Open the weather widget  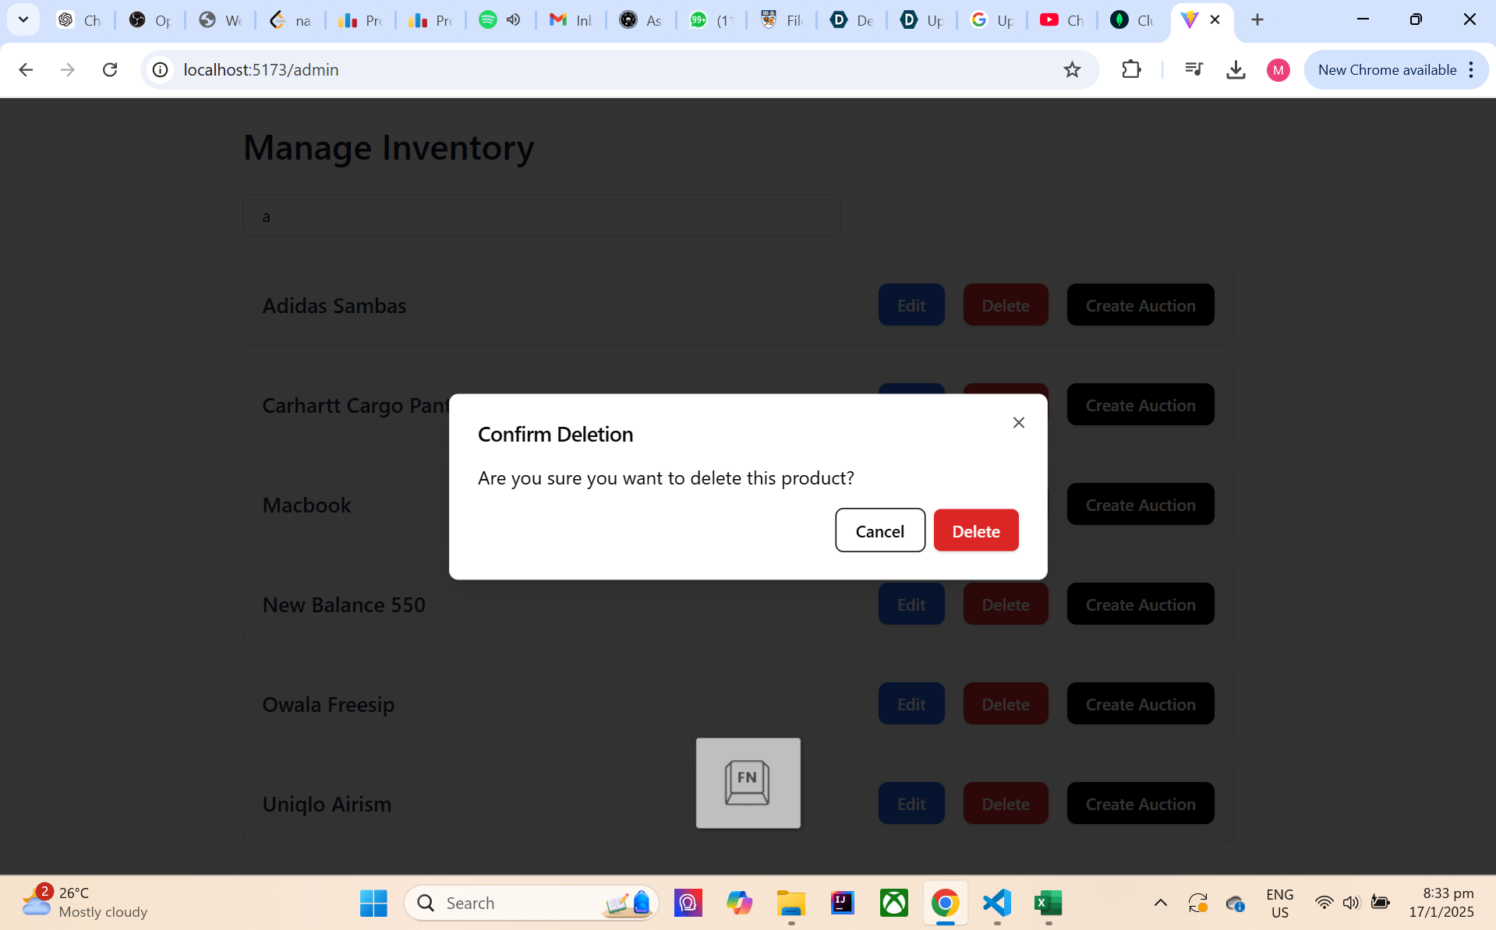84,902
